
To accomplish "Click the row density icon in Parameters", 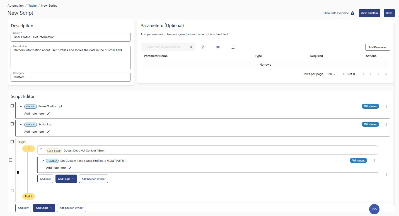I will click(x=233, y=47).
